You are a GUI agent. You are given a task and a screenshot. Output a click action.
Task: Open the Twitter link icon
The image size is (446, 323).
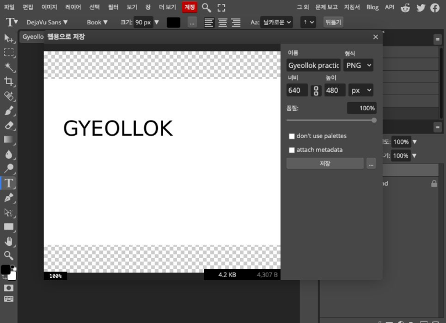pyautogui.click(x=420, y=8)
